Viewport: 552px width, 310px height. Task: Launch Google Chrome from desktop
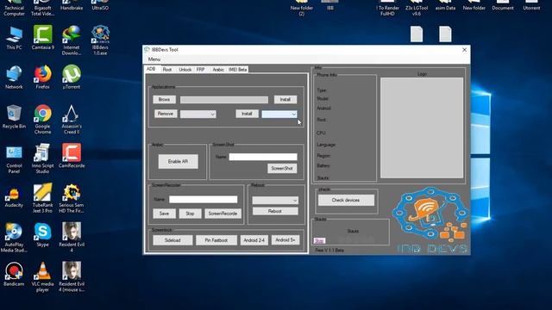[x=42, y=120]
